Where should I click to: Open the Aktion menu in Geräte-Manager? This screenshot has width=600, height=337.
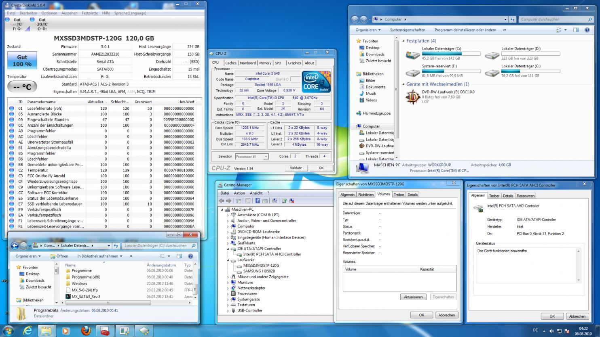239,193
